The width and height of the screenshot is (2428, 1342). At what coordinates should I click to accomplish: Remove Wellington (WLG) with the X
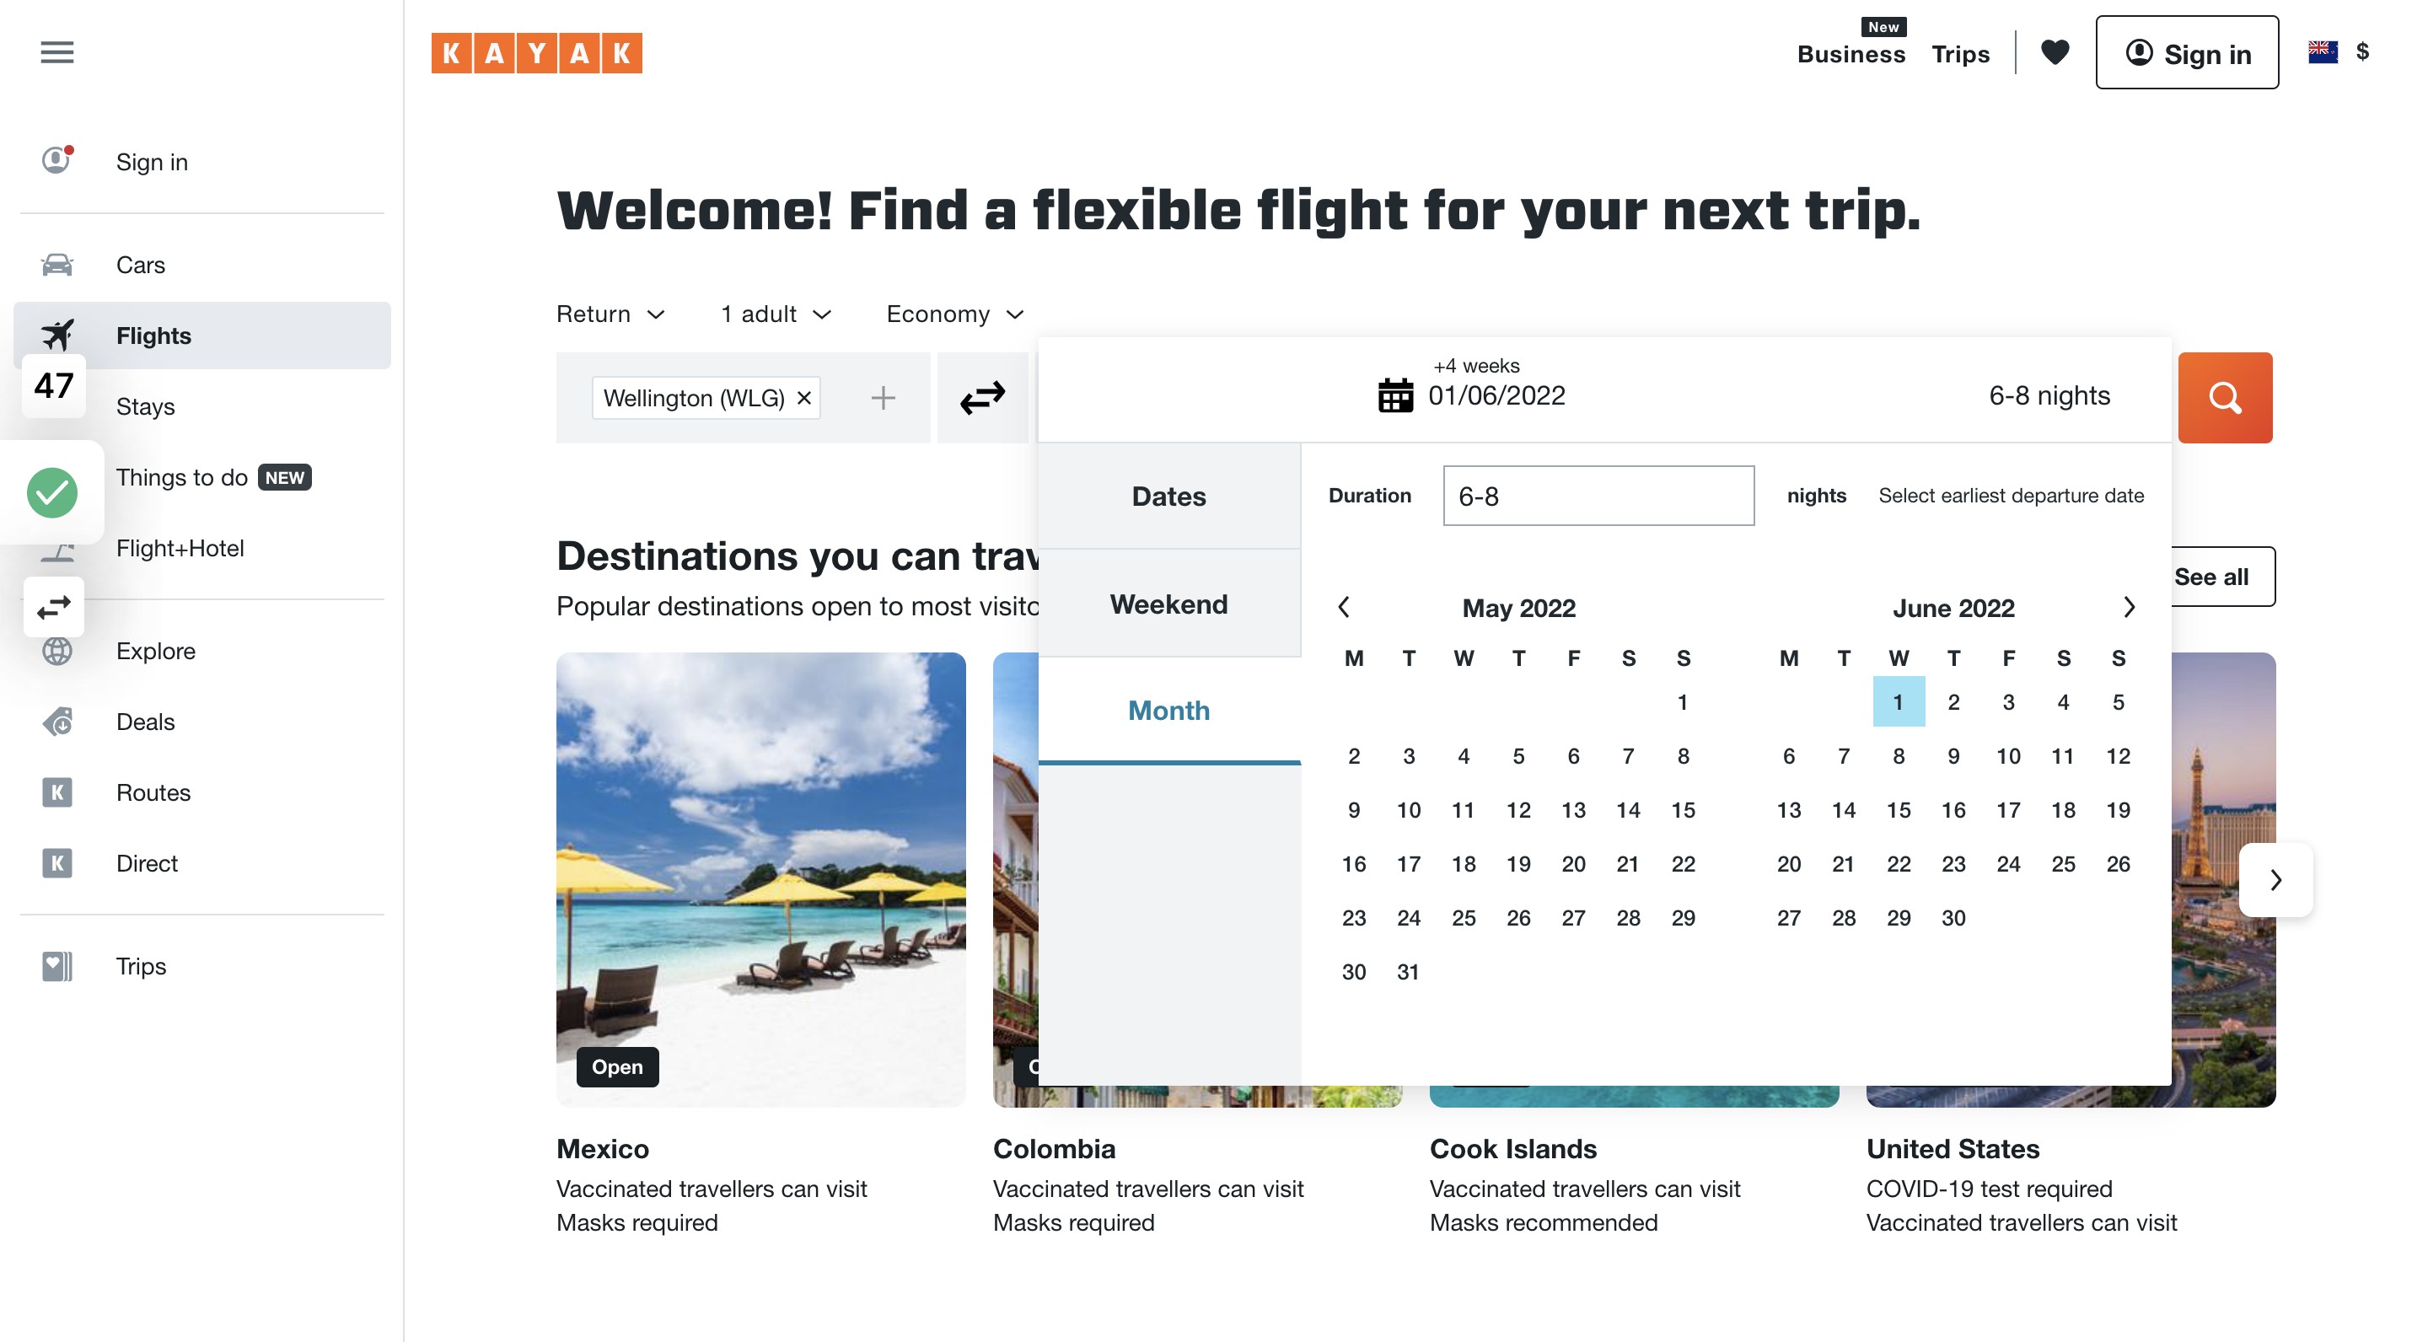(x=804, y=398)
